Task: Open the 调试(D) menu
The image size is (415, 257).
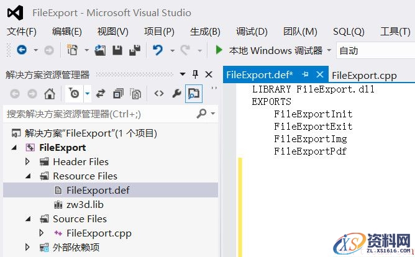Action: pos(252,32)
